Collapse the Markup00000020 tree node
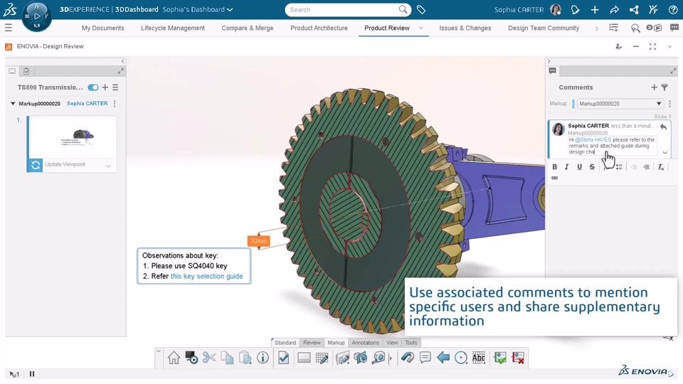The width and height of the screenshot is (683, 384). click(13, 104)
